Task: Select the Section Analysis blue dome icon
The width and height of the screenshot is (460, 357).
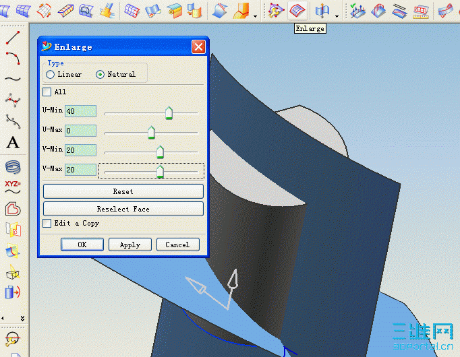Action: point(378,11)
